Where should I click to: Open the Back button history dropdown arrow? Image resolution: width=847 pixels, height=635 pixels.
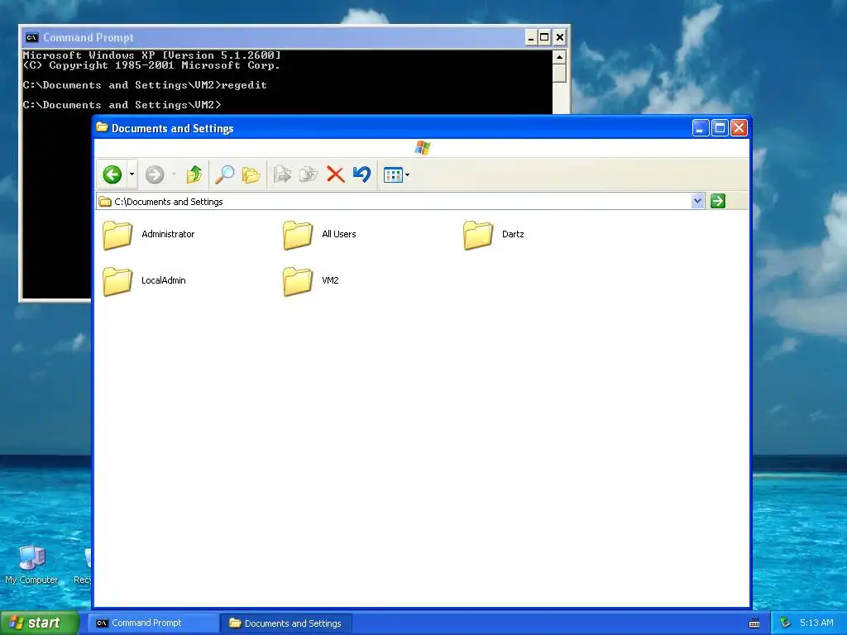coord(132,174)
